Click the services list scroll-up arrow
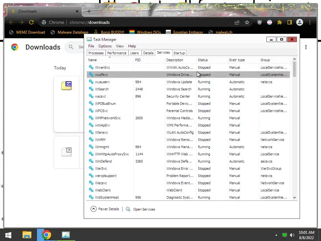 (294, 59)
